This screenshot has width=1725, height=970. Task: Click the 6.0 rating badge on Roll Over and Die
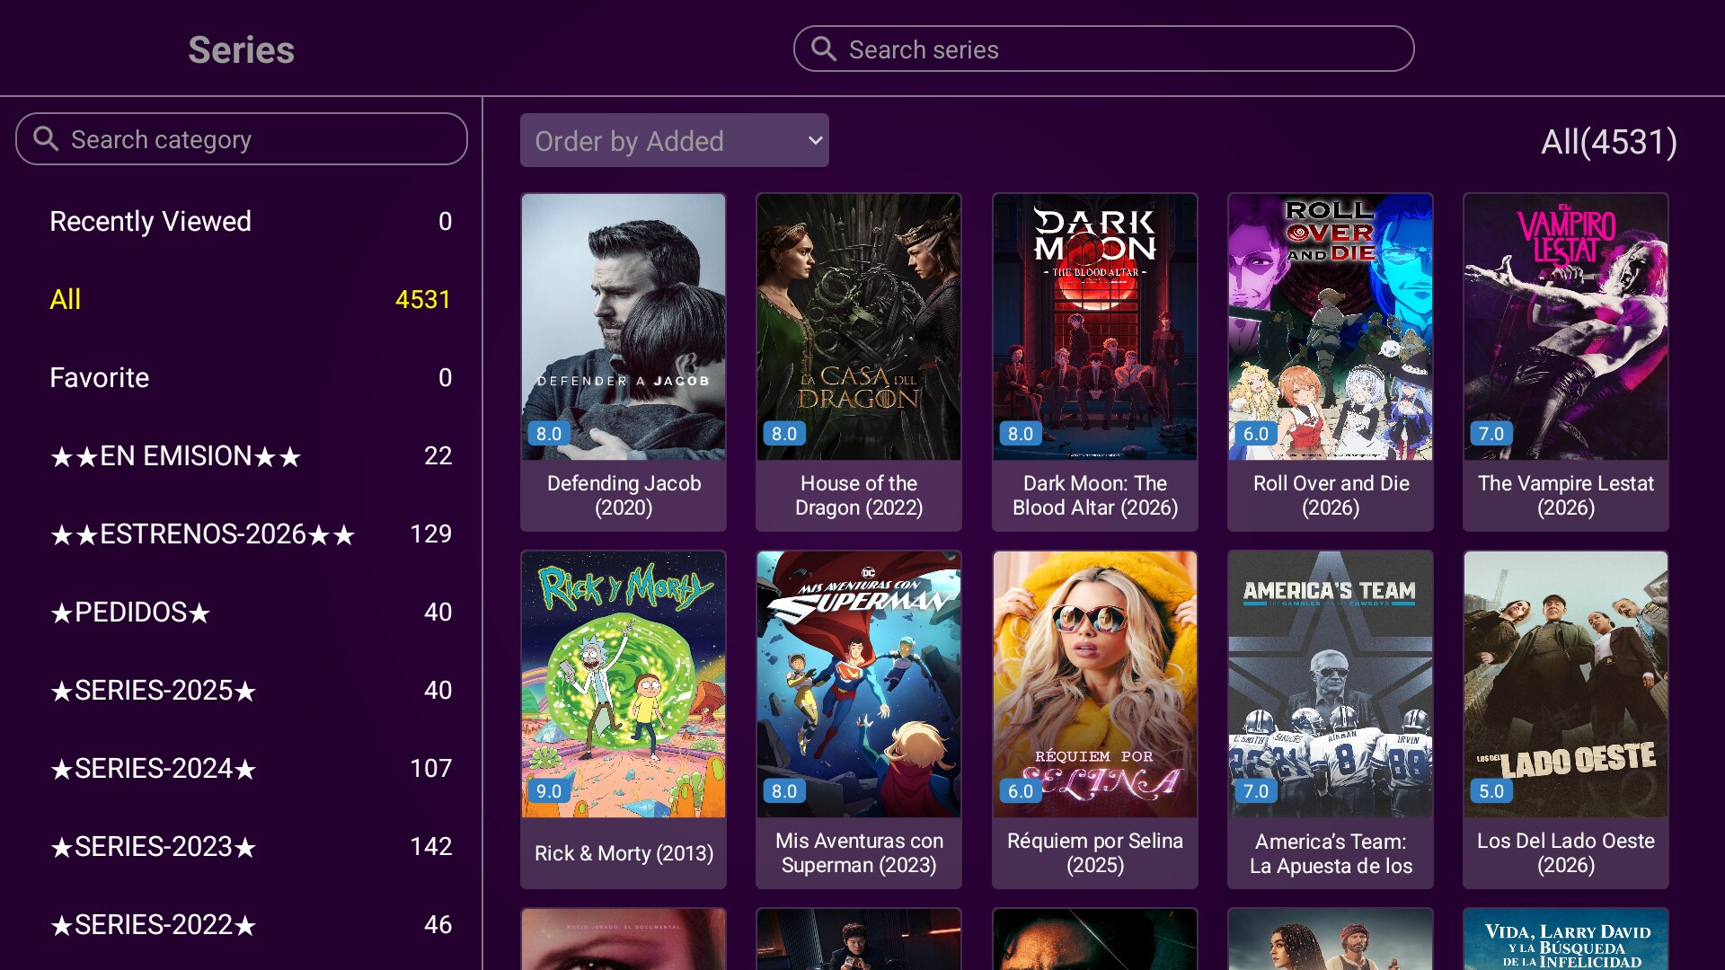pyautogui.click(x=1255, y=434)
